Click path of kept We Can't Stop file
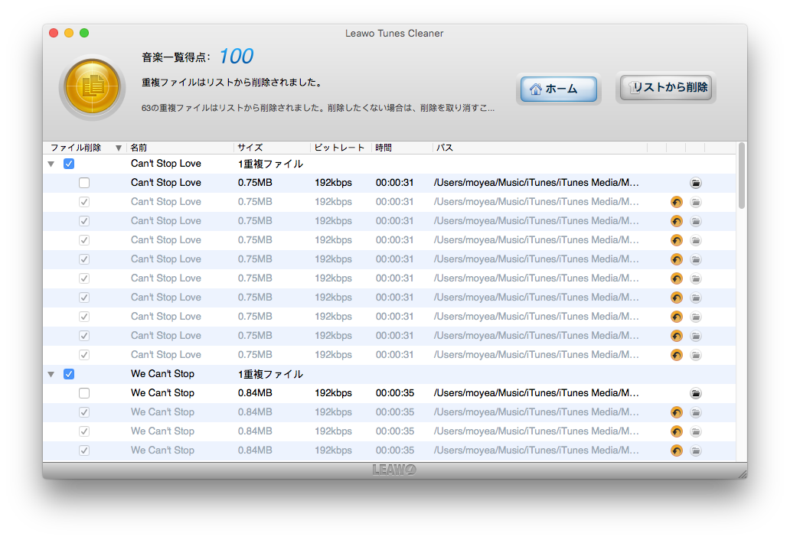 (x=536, y=393)
